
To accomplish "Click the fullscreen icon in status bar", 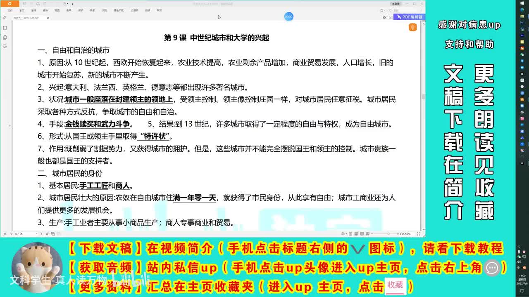I will point(419,234).
